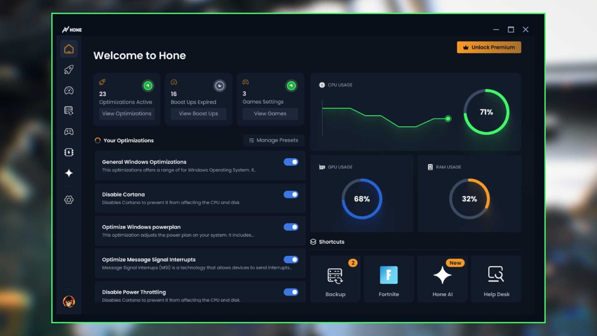Click the power boost sidebar icon
597x336 pixels.
(x=69, y=152)
